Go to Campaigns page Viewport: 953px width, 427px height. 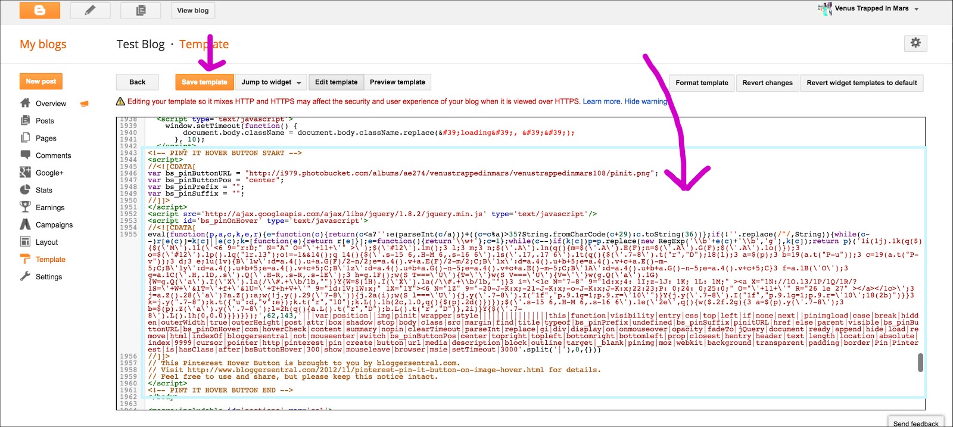54,225
